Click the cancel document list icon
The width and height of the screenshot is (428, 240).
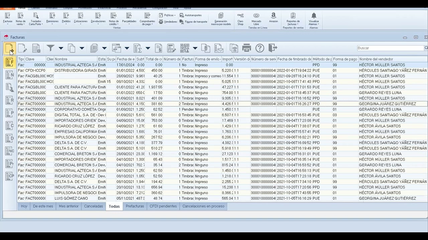click(x=36, y=48)
